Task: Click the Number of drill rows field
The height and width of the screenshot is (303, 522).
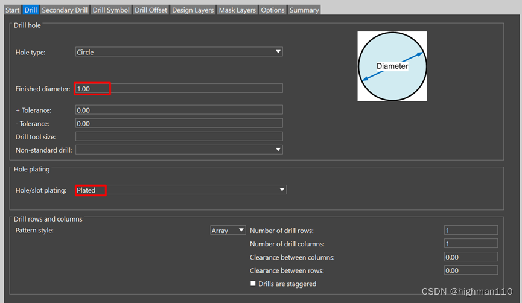Action: (471, 231)
